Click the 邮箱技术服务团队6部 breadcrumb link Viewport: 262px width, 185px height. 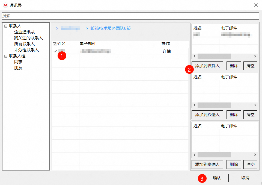coord(110,28)
